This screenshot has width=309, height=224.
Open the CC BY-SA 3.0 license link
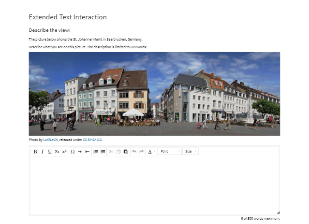point(92,140)
